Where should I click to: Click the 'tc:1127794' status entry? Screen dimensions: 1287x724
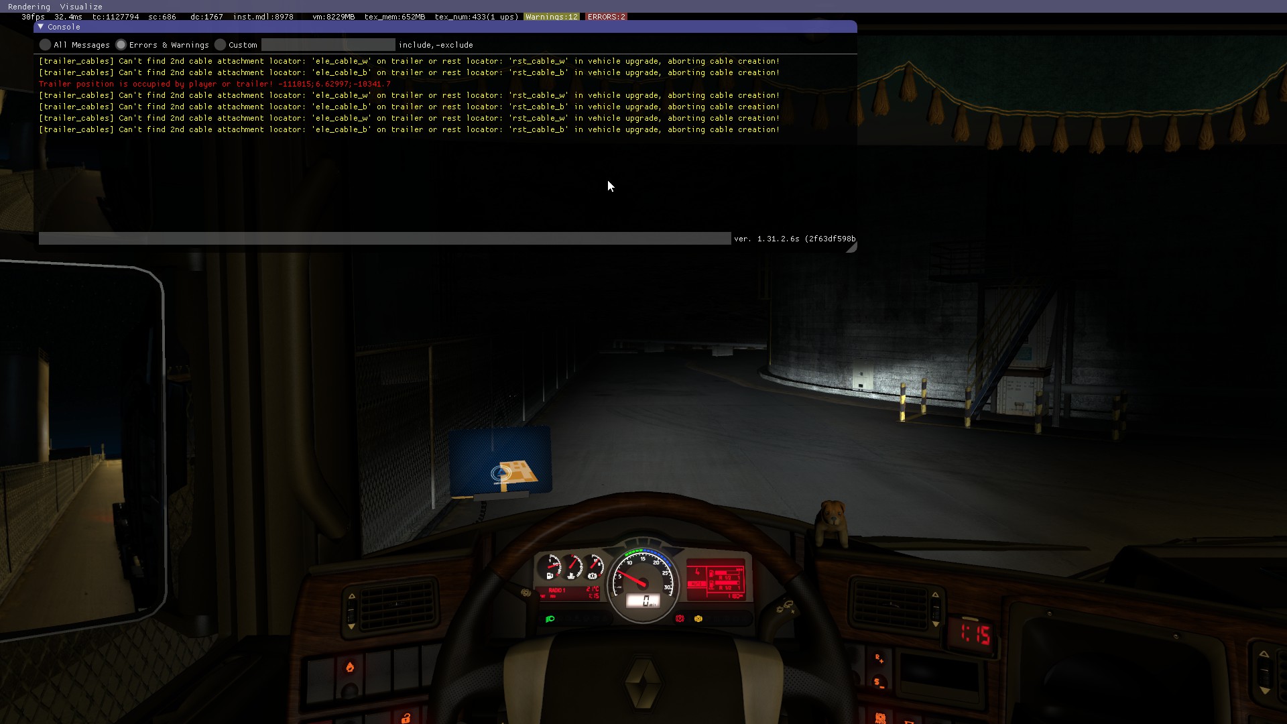point(116,17)
